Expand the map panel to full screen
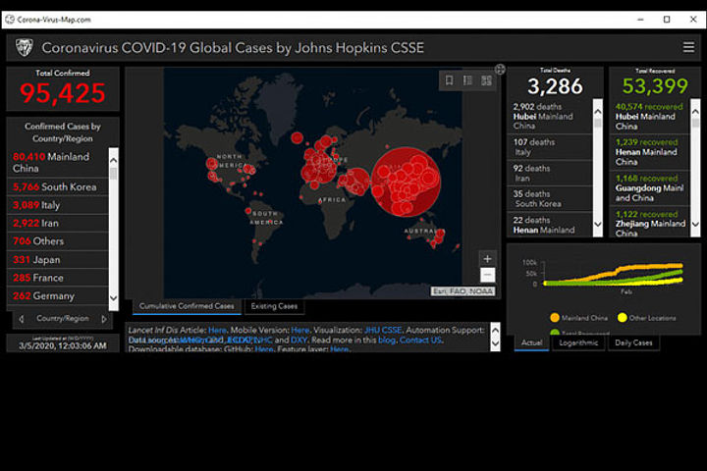The width and height of the screenshot is (707, 471). [500, 70]
